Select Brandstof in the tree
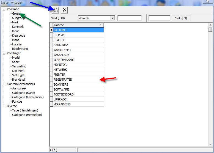 [19, 80]
